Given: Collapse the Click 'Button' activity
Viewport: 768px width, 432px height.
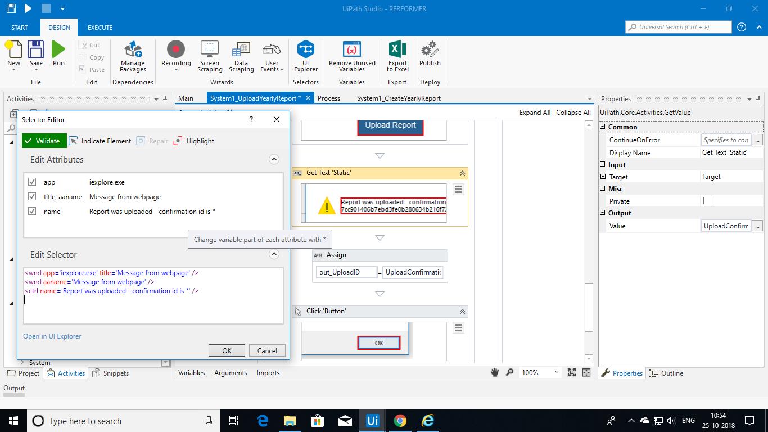Looking at the screenshot, I should pos(462,312).
